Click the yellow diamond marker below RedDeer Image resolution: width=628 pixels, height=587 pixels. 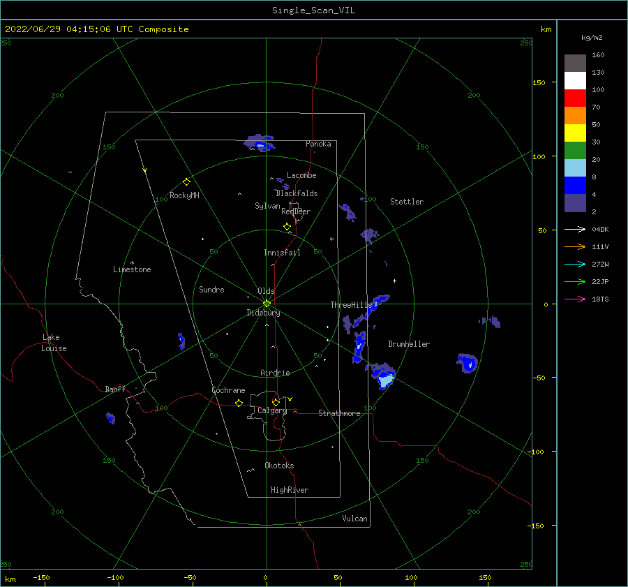click(287, 227)
